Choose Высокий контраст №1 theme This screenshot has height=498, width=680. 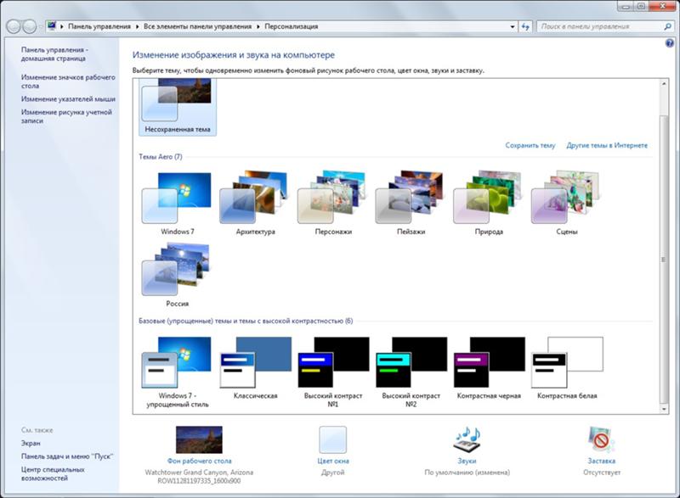333,372
